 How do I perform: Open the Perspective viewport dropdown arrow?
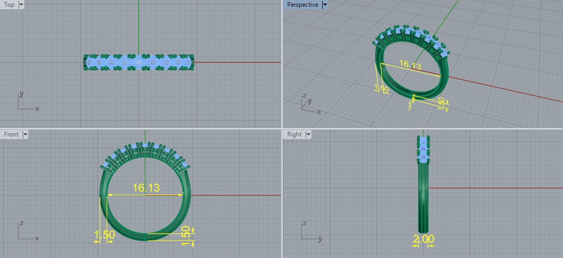click(325, 5)
